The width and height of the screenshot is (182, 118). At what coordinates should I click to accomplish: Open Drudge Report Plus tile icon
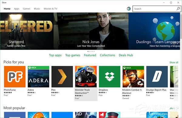(x=157, y=76)
